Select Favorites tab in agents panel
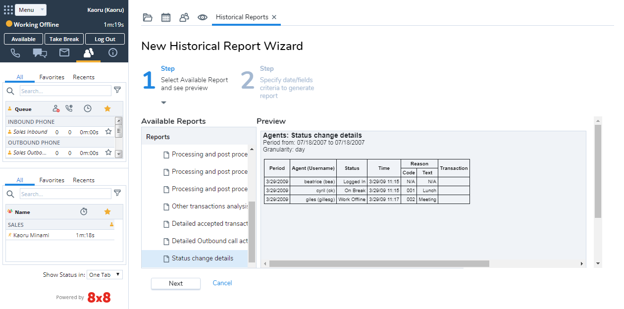The image size is (624, 309). (52, 180)
